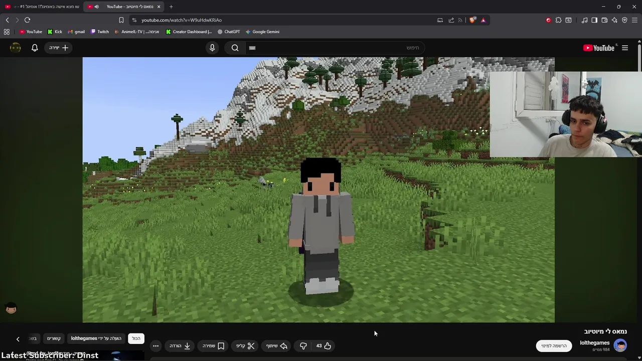
Task: Click the Share (שיתוף) button
Action: 277,346
